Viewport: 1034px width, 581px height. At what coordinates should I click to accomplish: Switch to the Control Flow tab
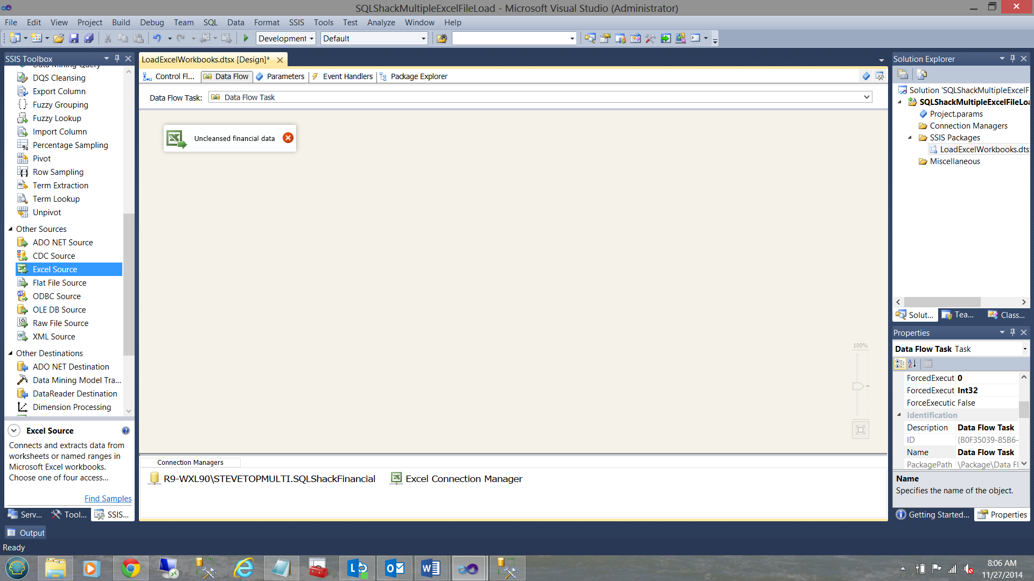(169, 76)
